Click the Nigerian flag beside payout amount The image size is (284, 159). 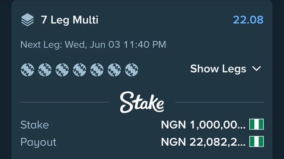coord(256,142)
